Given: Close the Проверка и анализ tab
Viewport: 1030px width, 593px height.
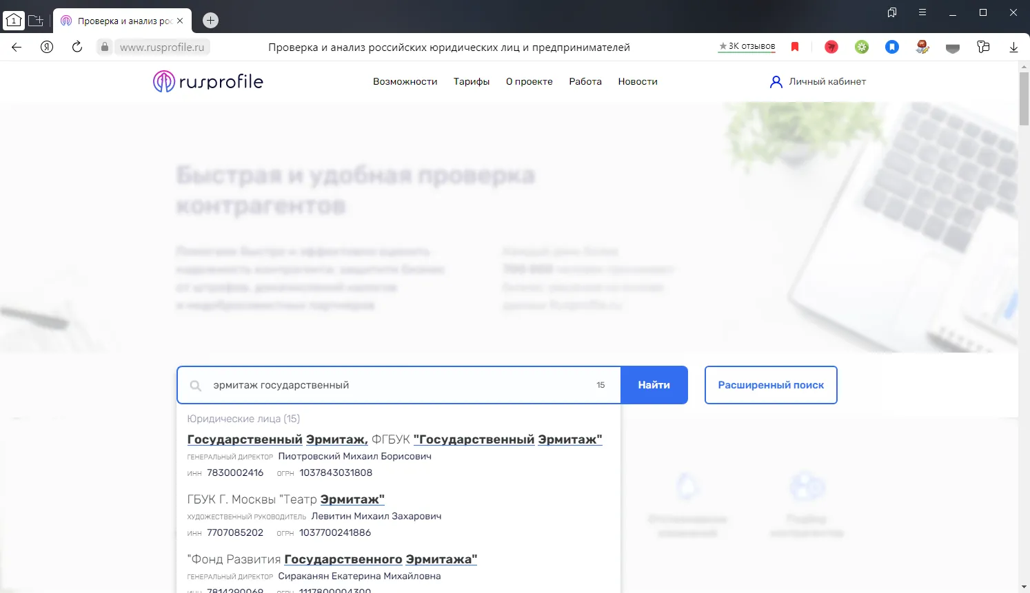Looking at the screenshot, I should (x=180, y=21).
